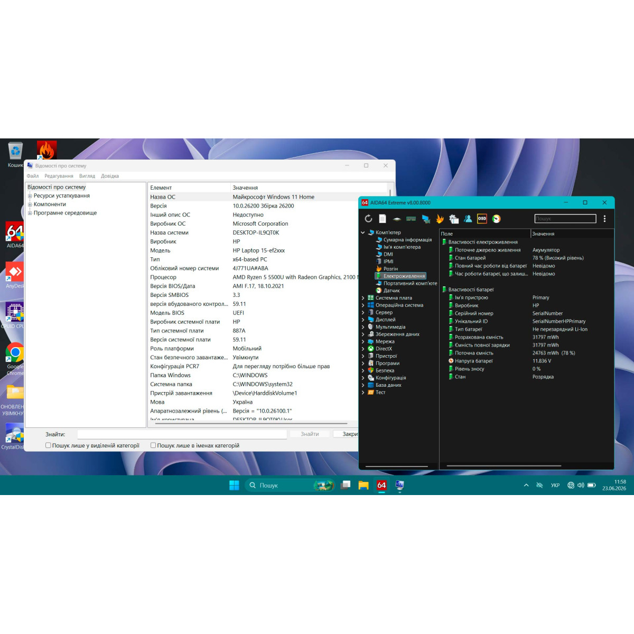634x634 pixels.
Task: Open the Recycle Bin desktop icon
Action: 15,154
